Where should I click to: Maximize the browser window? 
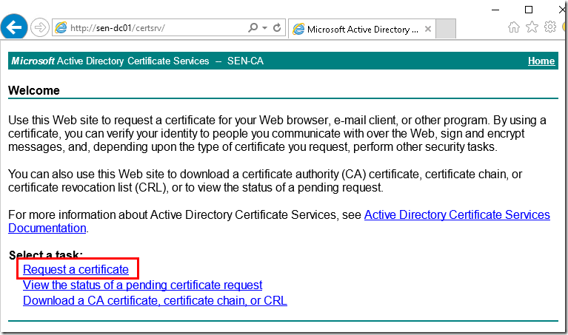(529, 10)
